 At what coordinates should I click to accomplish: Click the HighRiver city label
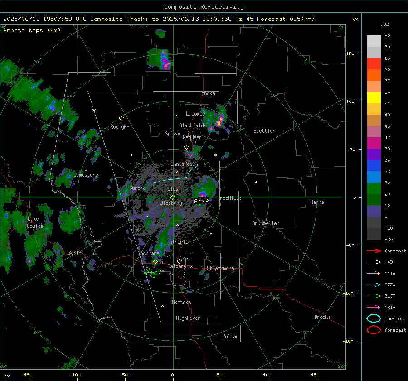188,318
